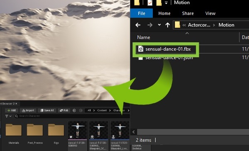Click the 2 items status text
The height and width of the screenshot is (151, 249).
tap(144, 140)
